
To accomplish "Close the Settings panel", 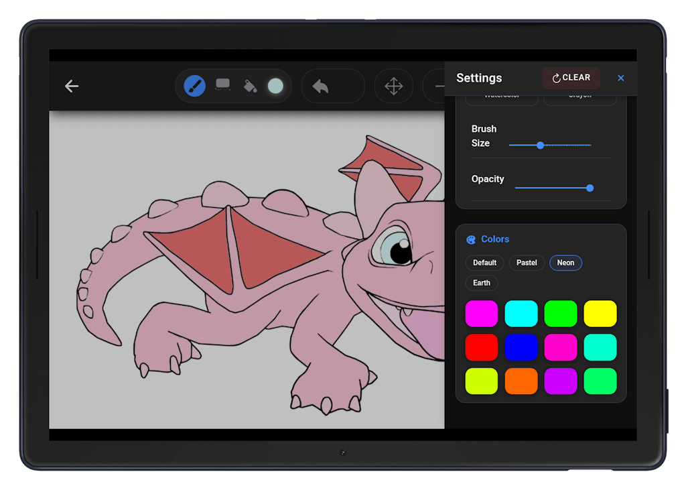I will pos(621,78).
